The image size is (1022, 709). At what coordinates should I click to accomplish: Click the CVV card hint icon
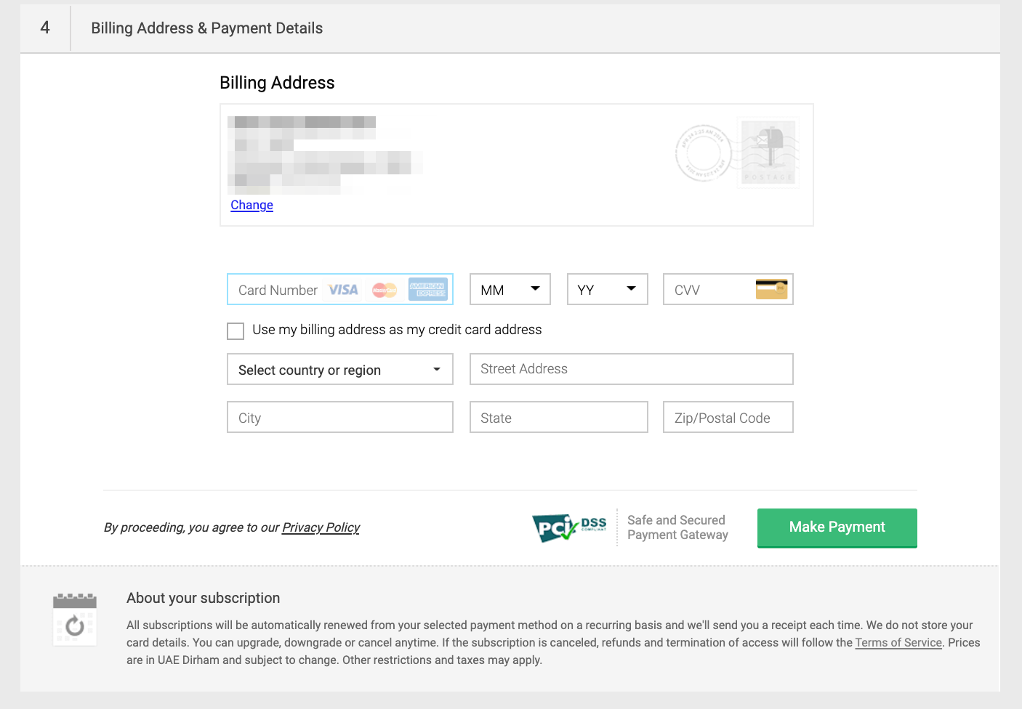771,289
